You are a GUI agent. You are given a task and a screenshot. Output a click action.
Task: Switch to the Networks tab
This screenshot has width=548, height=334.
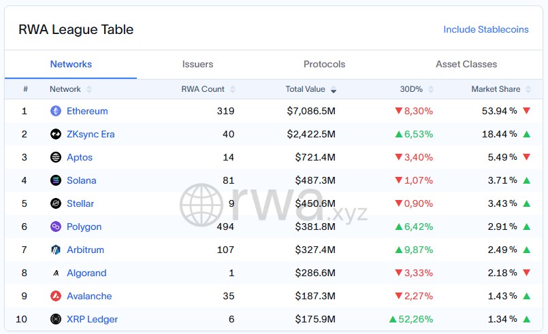(x=71, y=65)
